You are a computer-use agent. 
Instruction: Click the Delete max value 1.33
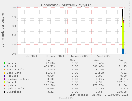(x=124, y=63)
